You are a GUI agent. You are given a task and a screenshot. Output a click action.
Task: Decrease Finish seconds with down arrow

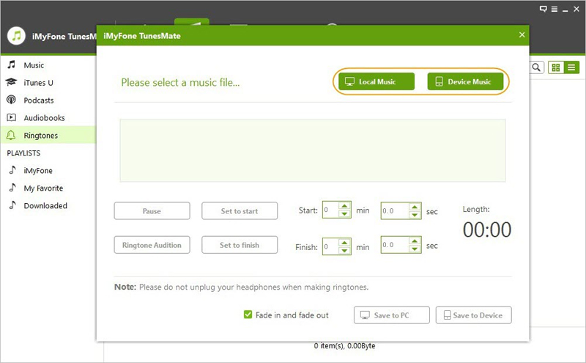415,249
